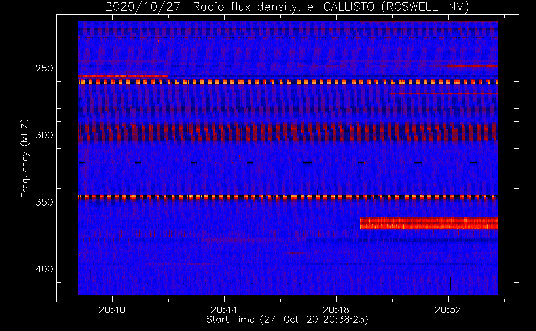The height and width of the screenshot is (331, 536).
Task: Click the yellow-orange interference line near 260 MHz
Action: click(288, 82)
